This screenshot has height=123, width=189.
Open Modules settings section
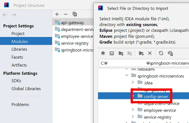point(26,41)
